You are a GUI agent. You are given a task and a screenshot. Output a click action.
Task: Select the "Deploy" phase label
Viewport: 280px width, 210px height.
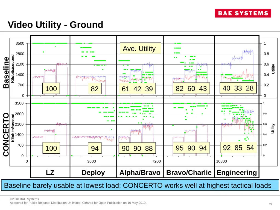(x=93, y=173)
